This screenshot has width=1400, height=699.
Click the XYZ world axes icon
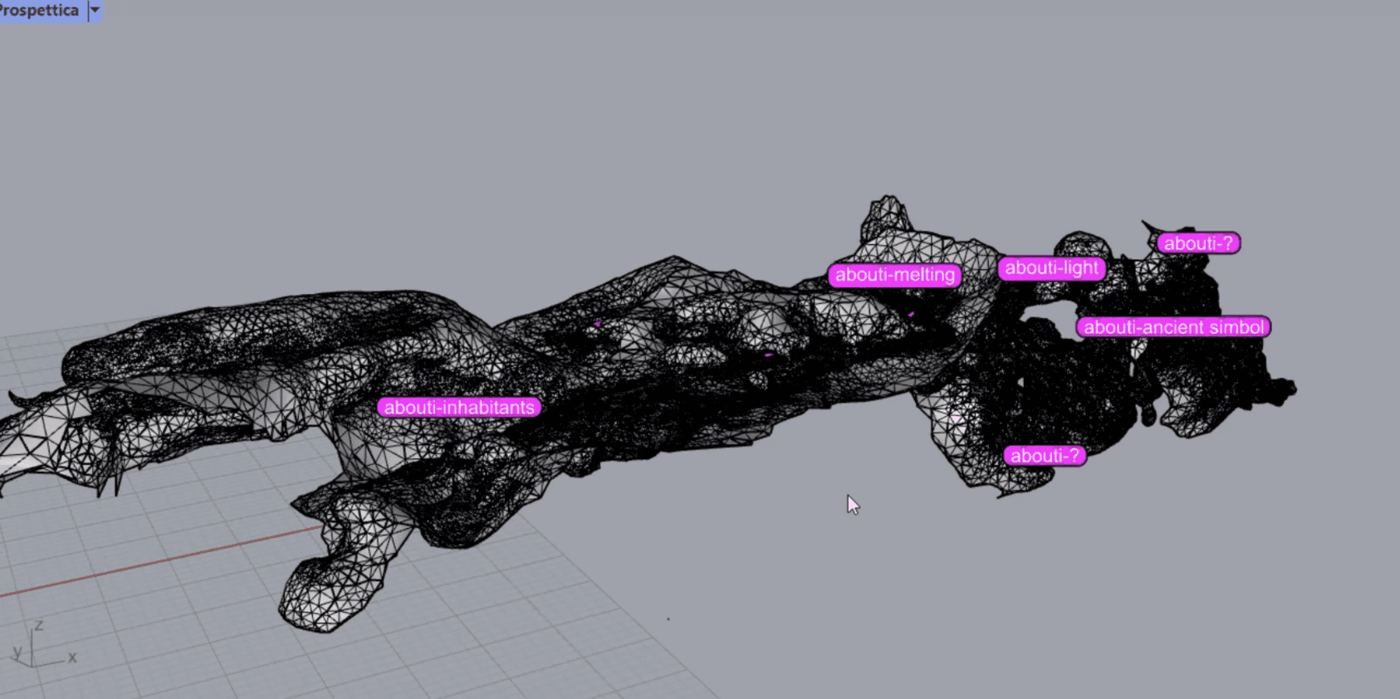[x=43, y=645]
